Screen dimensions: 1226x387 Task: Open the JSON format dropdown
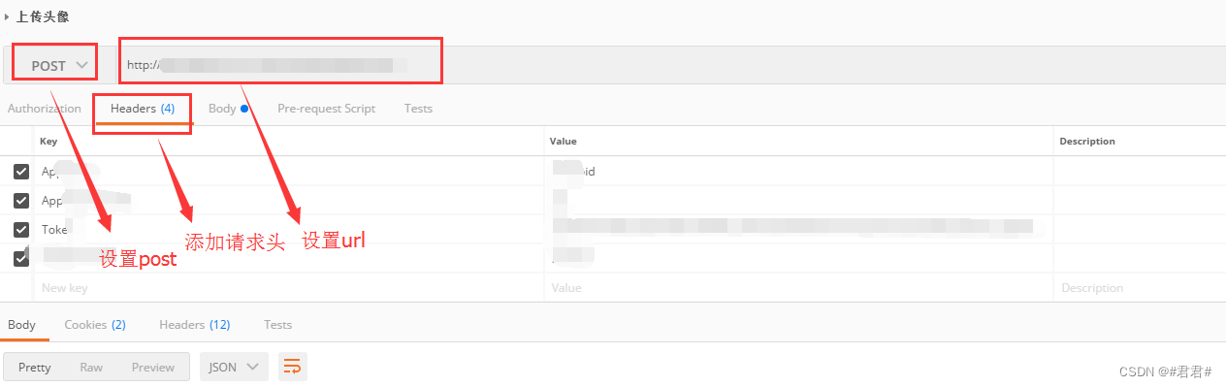pos(234,367)
